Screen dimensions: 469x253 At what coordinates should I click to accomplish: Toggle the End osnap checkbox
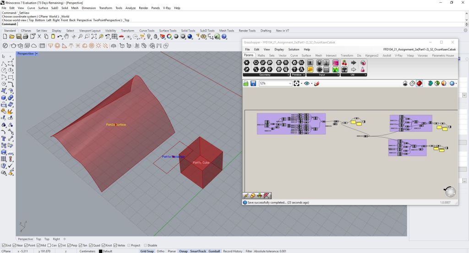(x=3, y=245)
